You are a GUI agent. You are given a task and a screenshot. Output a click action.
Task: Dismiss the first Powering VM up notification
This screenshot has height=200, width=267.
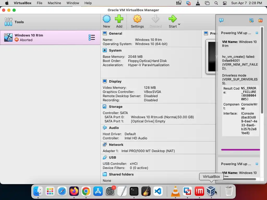(257, 33)
